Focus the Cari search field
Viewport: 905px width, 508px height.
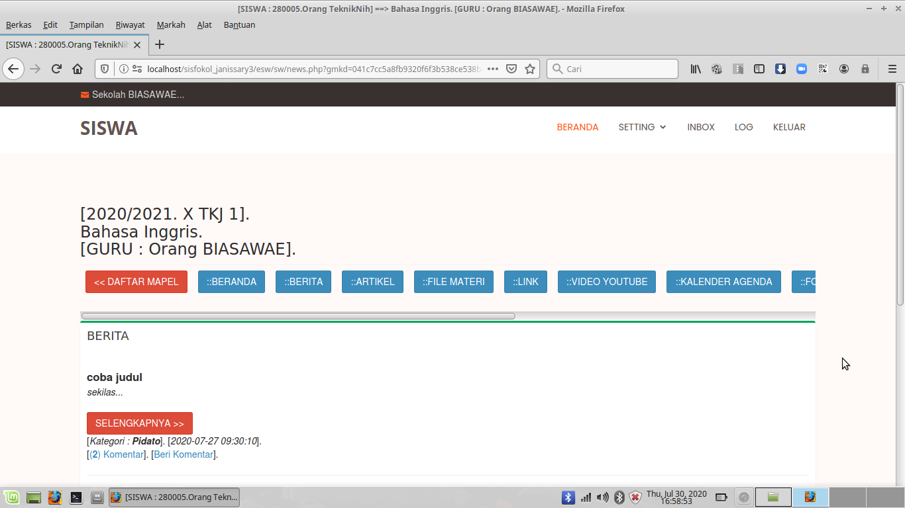click(x=612, y=69)
